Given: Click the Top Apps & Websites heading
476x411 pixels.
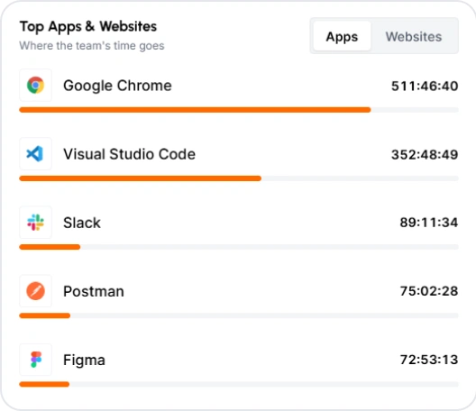Looking at the screenshot, I should [88, 27].
